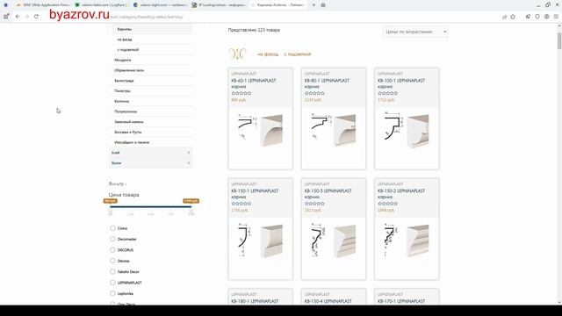
Task: Click the browser forward arrow
Action: point(27,17)
